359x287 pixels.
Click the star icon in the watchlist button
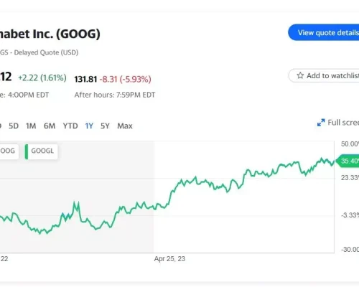[300, 75]
